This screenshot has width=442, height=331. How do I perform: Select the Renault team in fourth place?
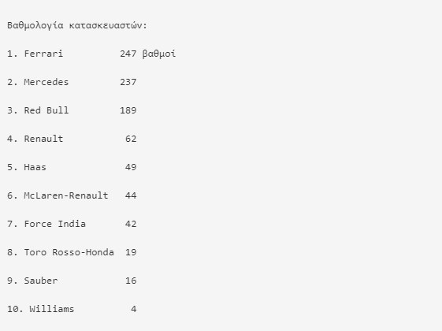tap(43, 139)
